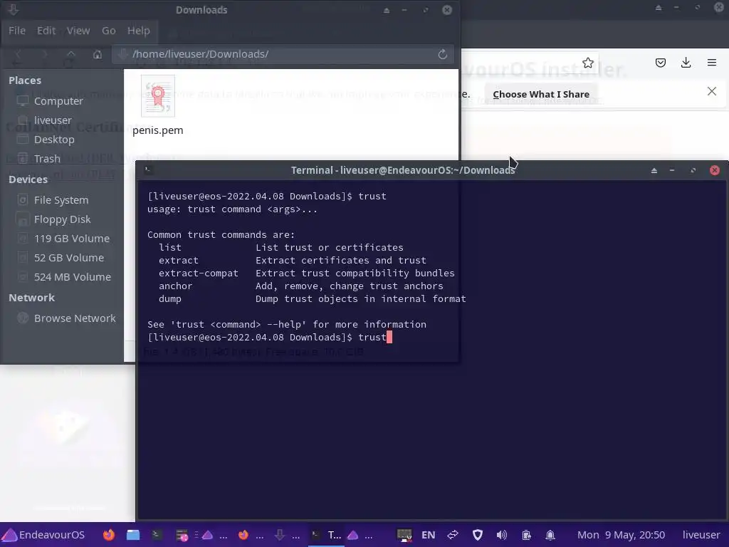Open File System under Devices
Screen dimensions: 729x547
tap(61, 200)
